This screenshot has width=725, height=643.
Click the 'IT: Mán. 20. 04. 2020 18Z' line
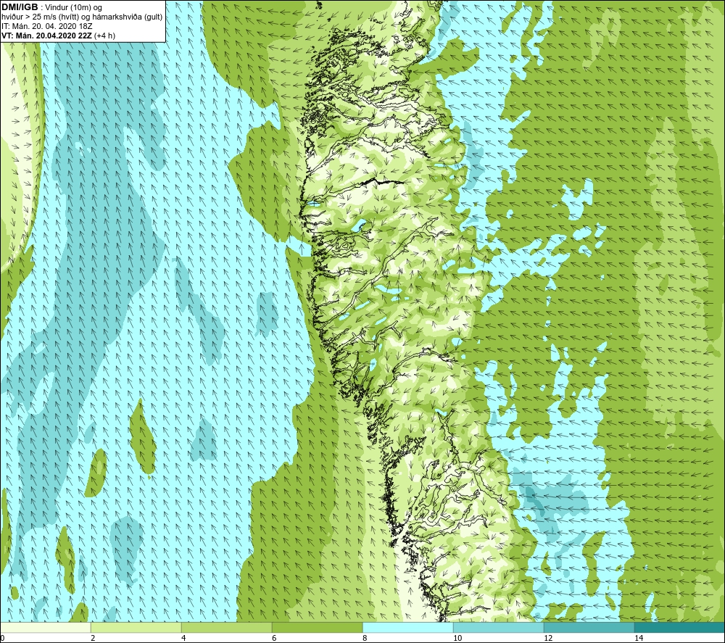click(x=46, y=26)
